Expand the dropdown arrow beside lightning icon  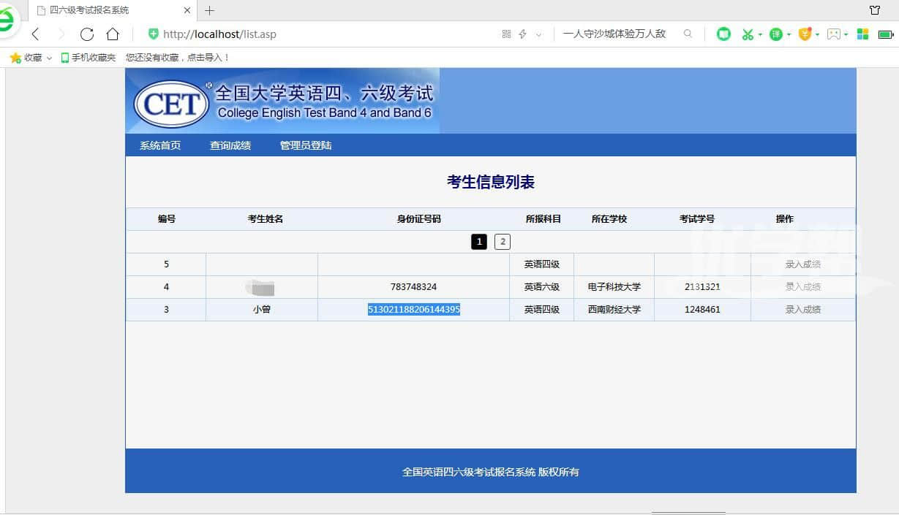click(539, 35)
